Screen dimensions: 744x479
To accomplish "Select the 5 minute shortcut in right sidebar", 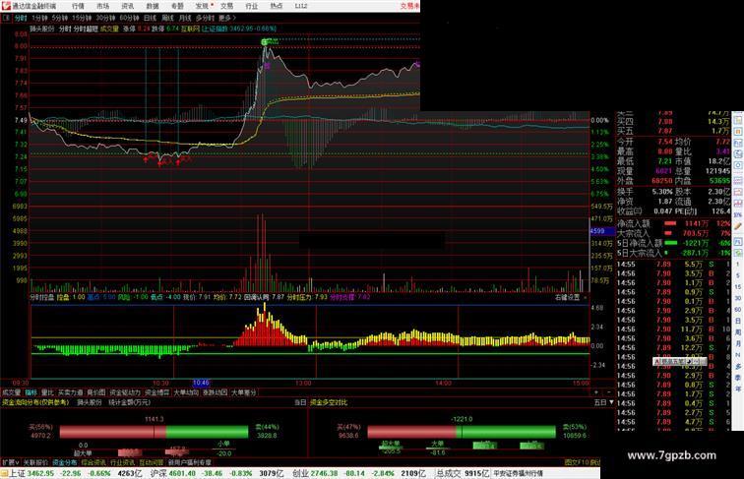I will coord(738,275).
